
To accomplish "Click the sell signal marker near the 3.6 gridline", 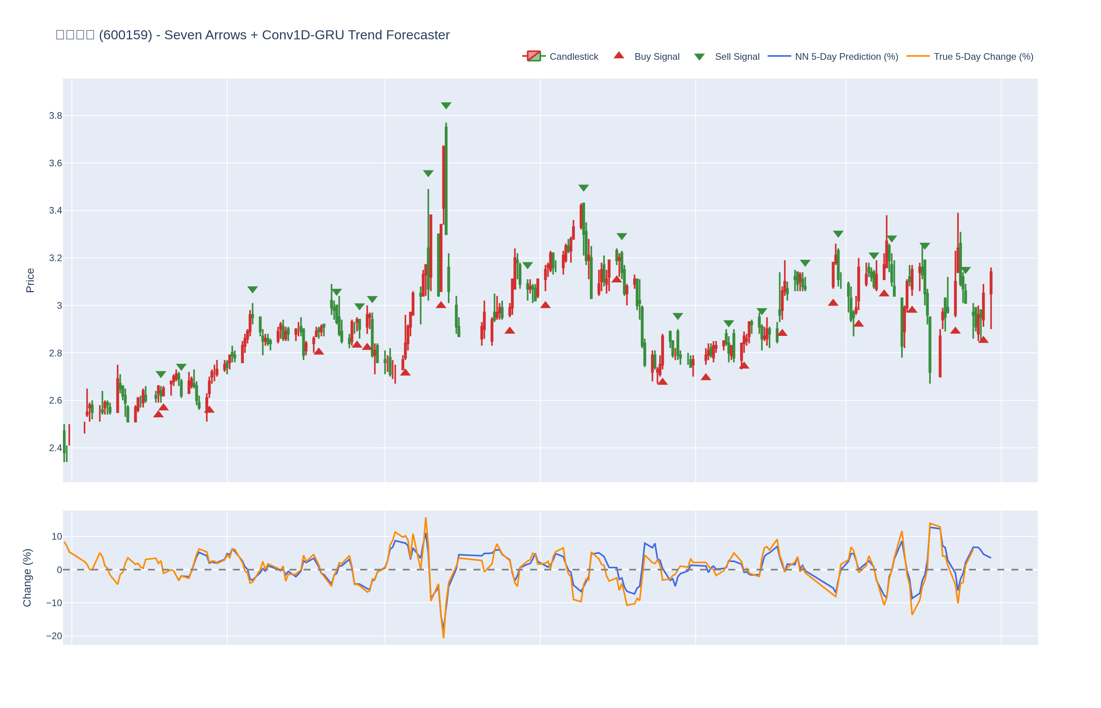I will (x=428, y=173).
